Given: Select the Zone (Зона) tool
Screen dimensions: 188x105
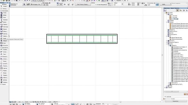Looking at the screenshot, I should [x=4, y=43].
